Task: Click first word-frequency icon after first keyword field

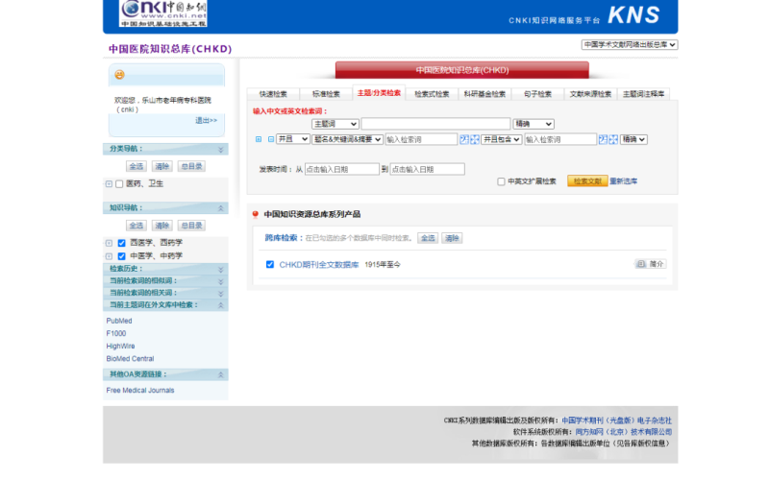Action: point(464,139)
